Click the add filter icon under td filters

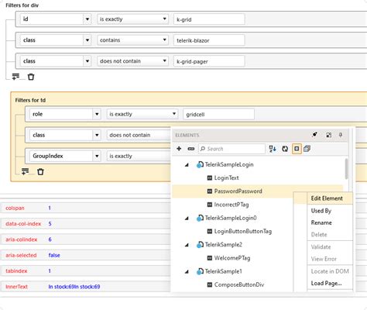tap(26, 171)
